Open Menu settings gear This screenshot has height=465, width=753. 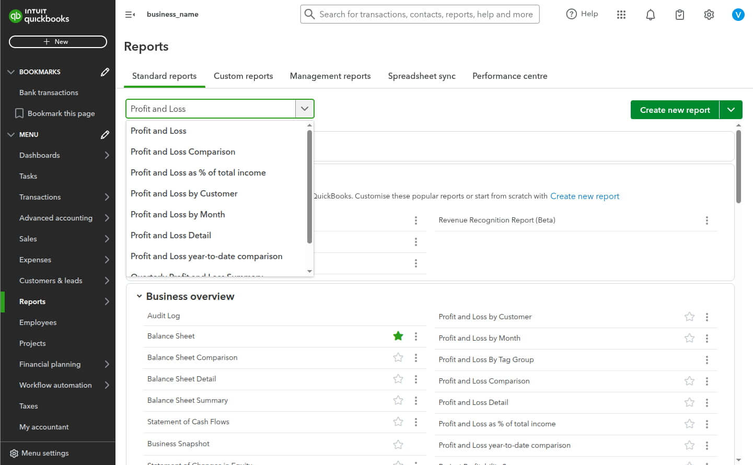tap(14, 454)
